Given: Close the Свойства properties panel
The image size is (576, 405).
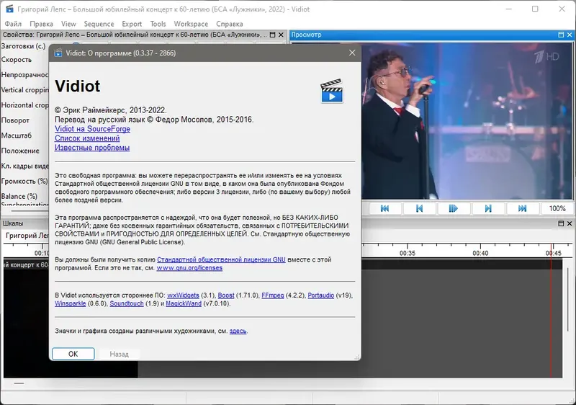Looking at the screenshot, I should 281,35.
